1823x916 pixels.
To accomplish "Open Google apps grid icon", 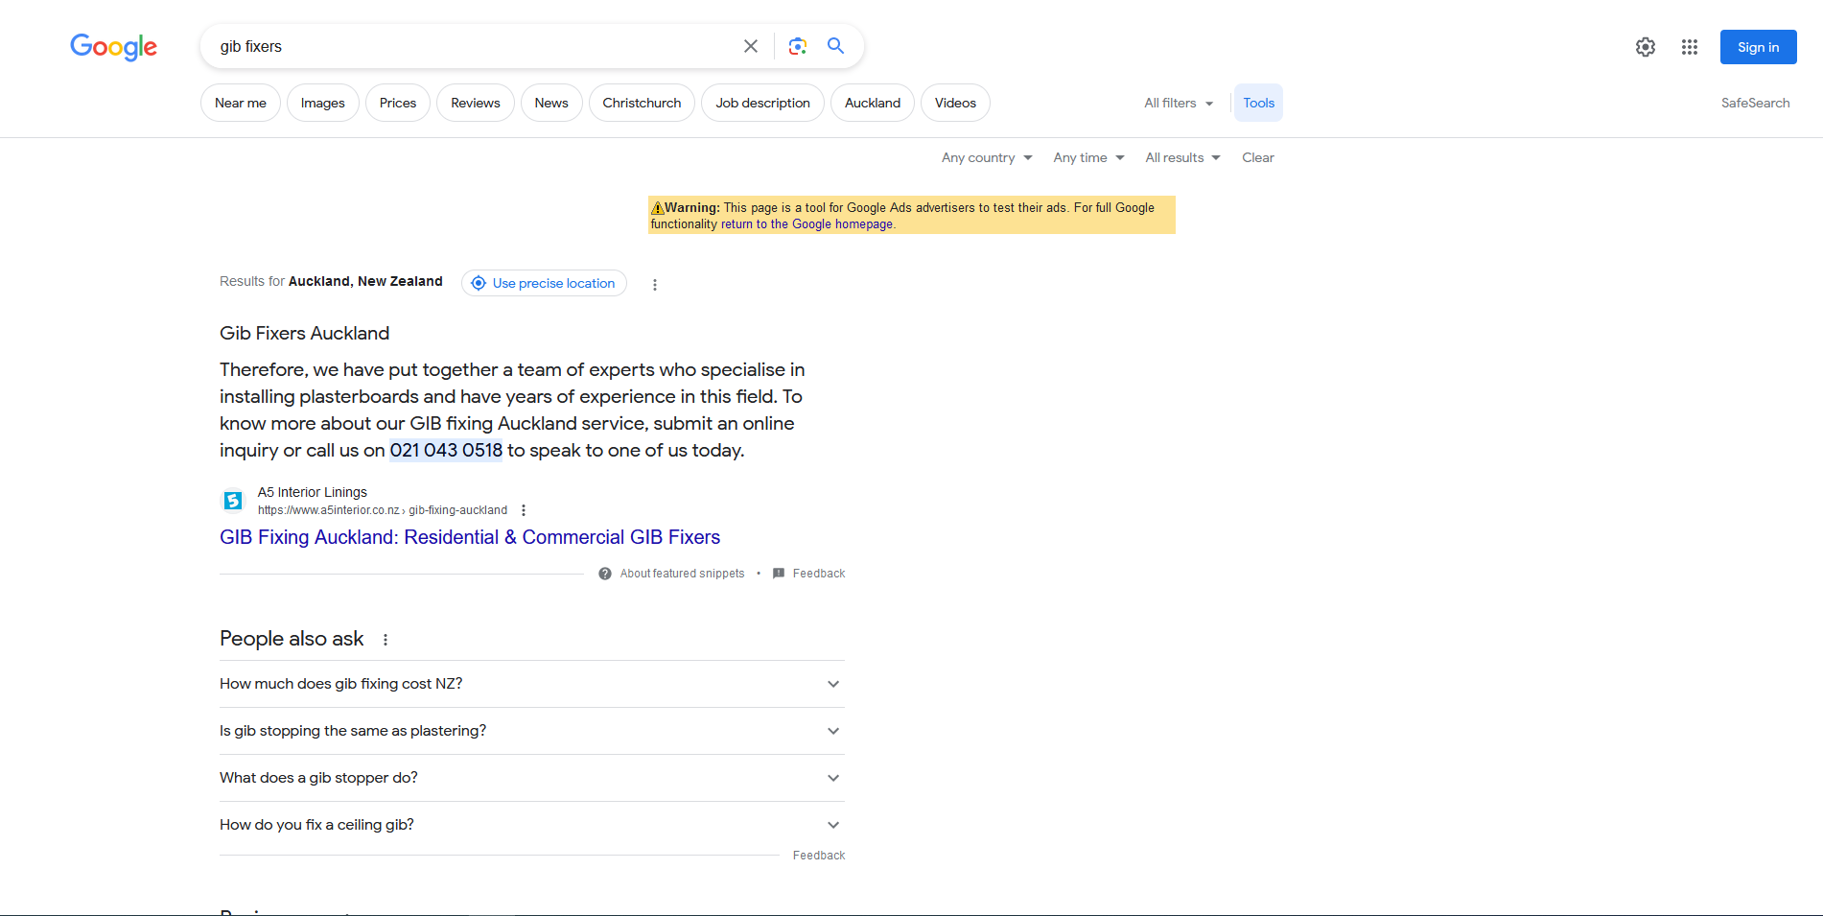I will [x=1690, y=47].
